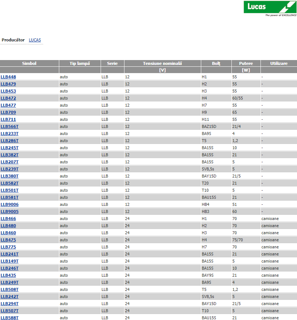Image resolution: width=297 pixels, height=320 pixels.
Task: Open the LLB246T product link
Action: tap(9, 268)
